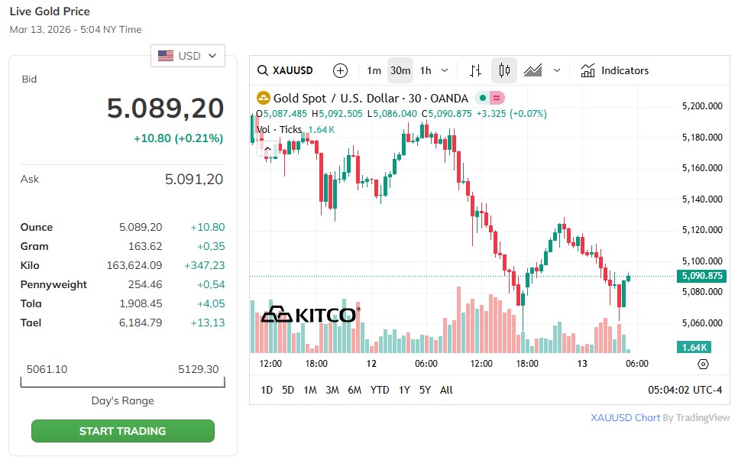Switch to the 30m interval
Image resolution: width=738 pixels, height=457 pixels.
pos(400,70)
